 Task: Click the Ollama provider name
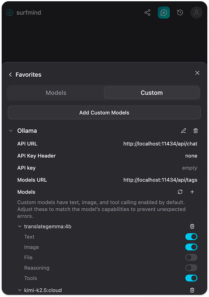(27, 131)
